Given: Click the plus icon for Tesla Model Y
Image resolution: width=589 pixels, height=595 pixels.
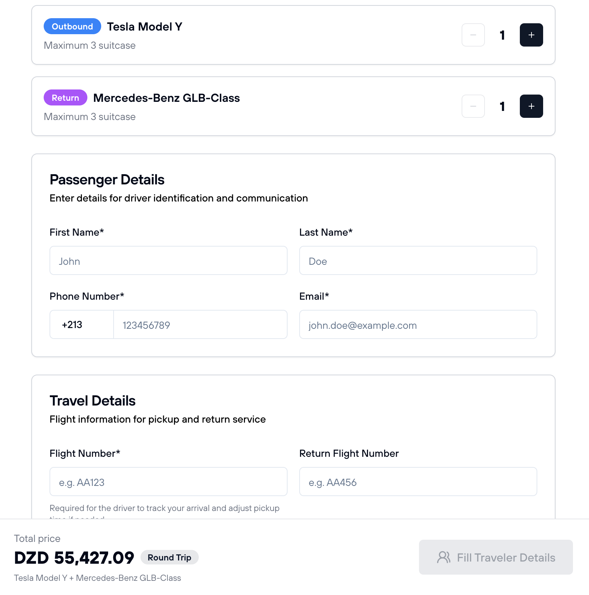Looking at the screenshot, I should pos(531,35).
